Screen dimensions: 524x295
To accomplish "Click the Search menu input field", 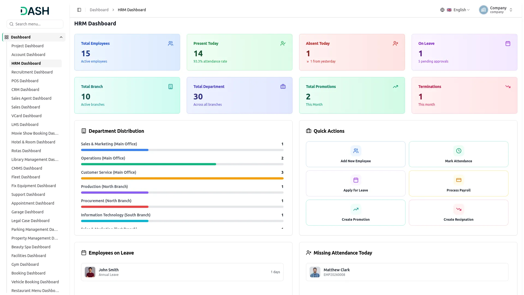I will (35, 24).
